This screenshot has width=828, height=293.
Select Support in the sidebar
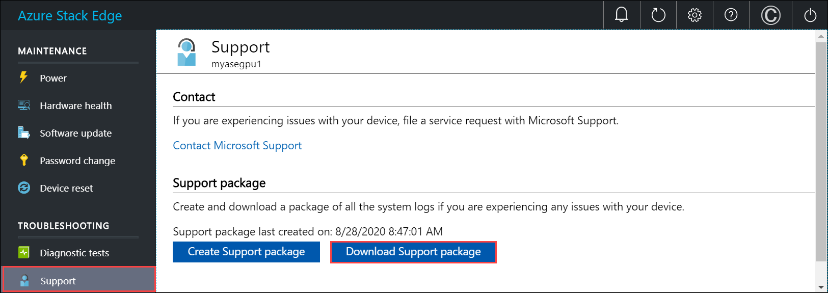(x=78, y=280)
